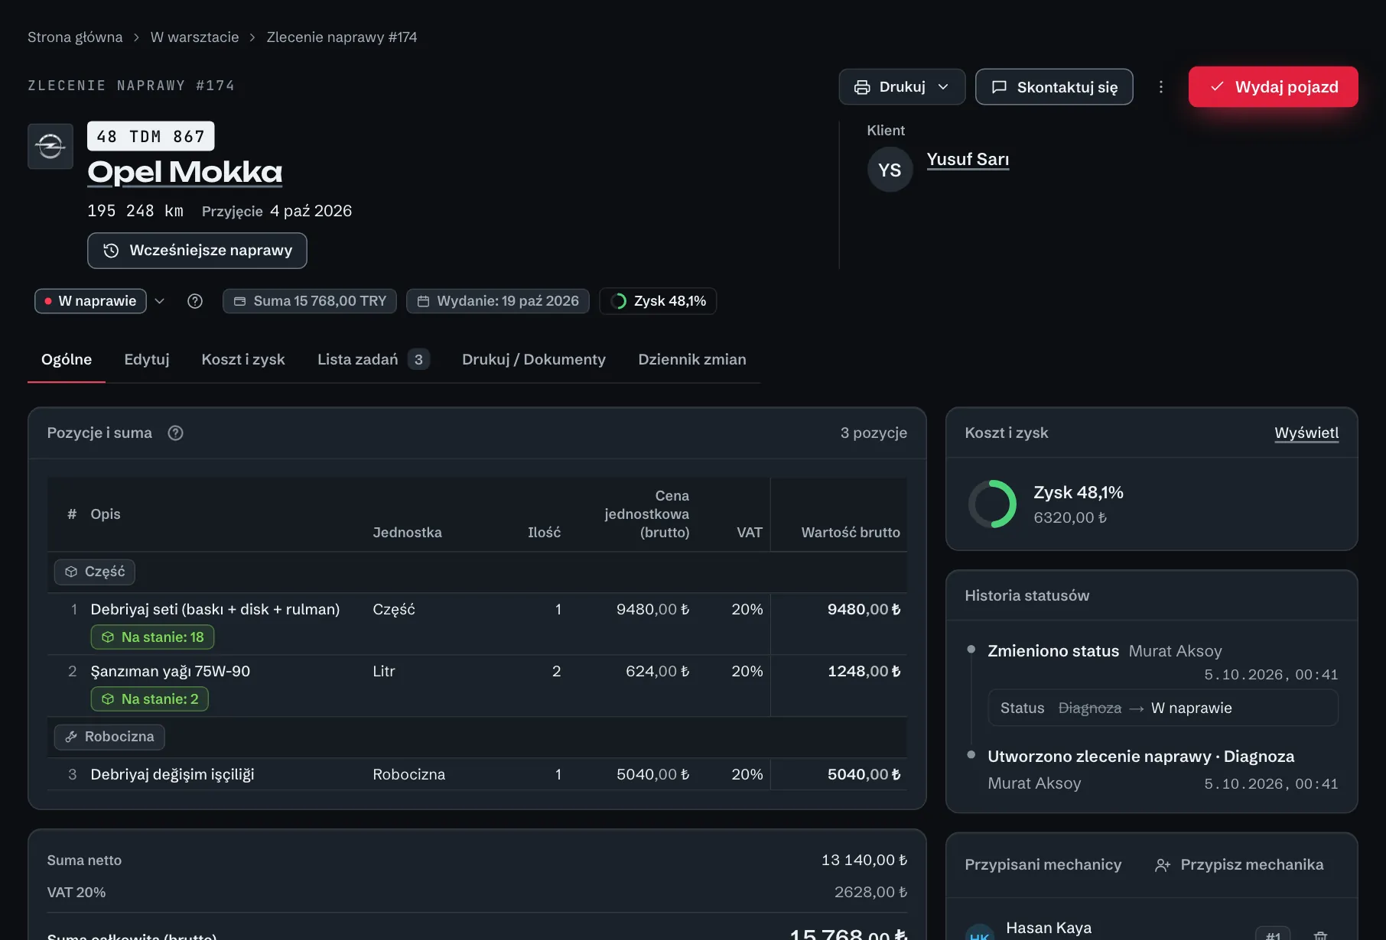Open the three-dot more options menu
This screenshot has height=940, width=1386.
tap(1161, 87)
